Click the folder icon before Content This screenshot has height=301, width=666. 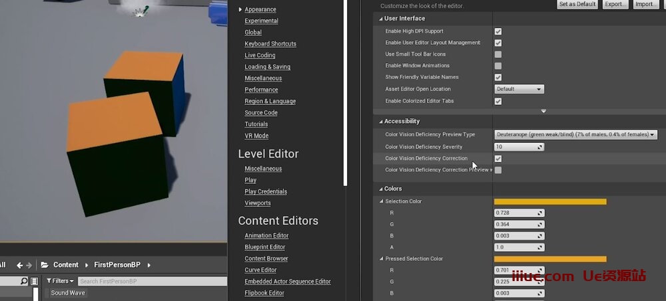(45, 265)
